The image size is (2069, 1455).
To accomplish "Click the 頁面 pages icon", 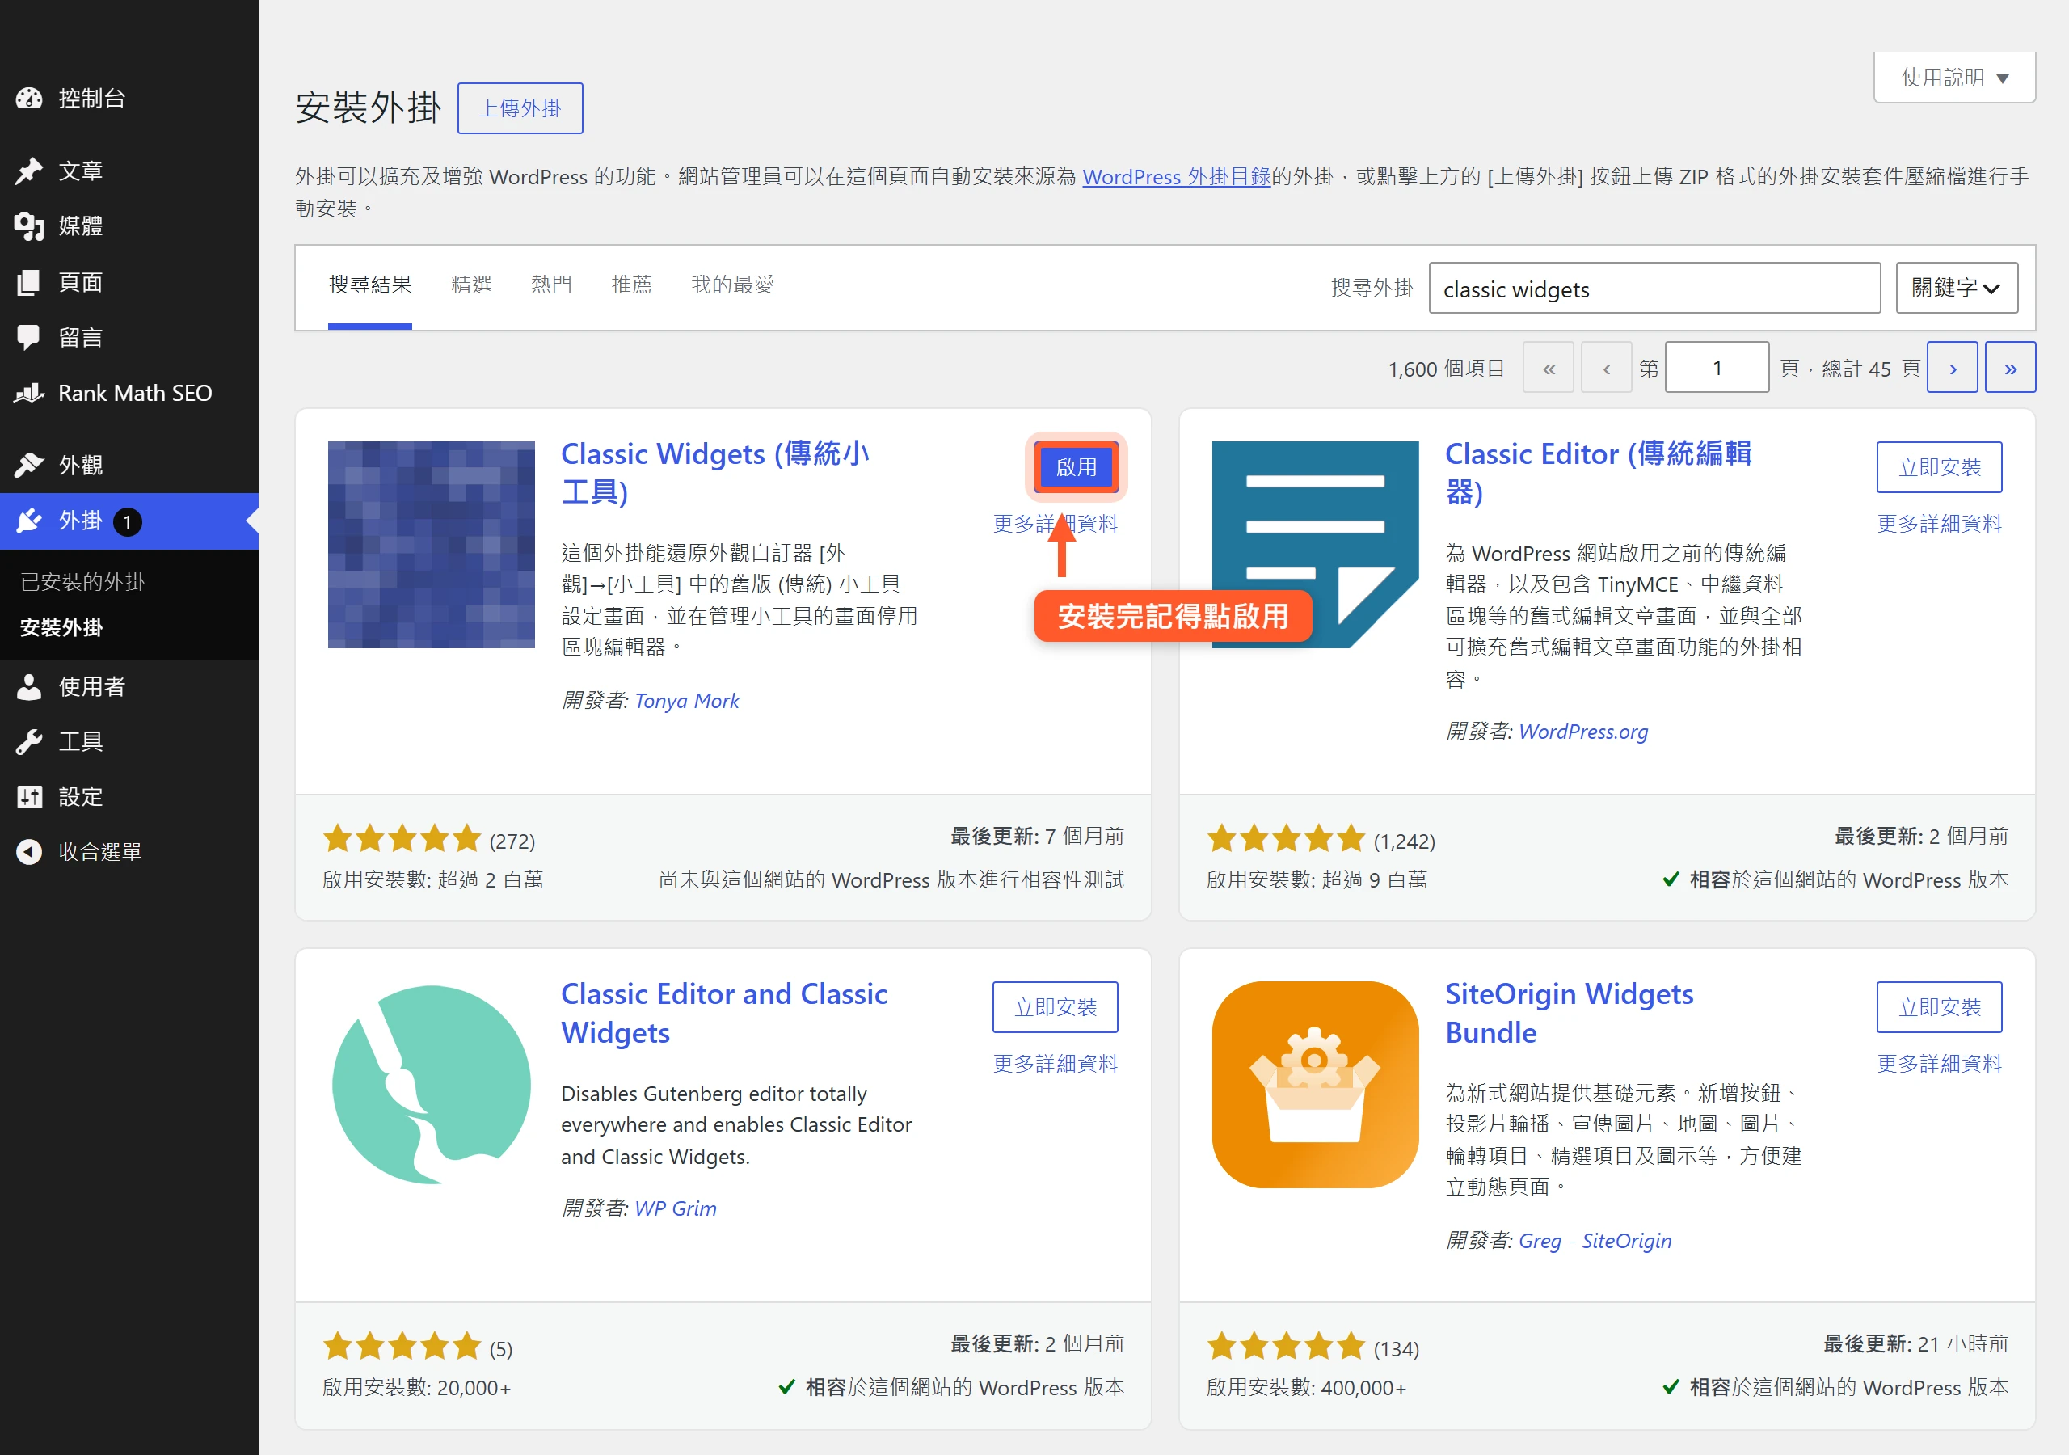I will [x=29, y=282].
